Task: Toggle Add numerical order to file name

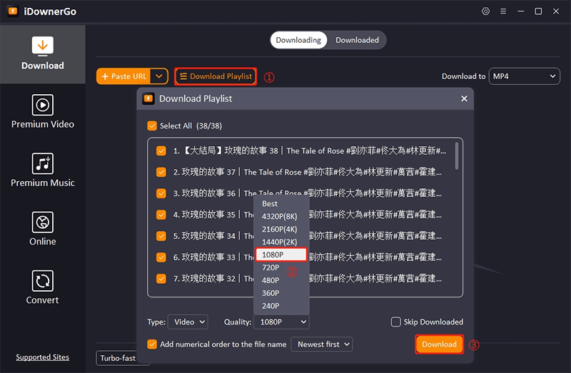Action: pyautogui.click(x=152, y=344)
